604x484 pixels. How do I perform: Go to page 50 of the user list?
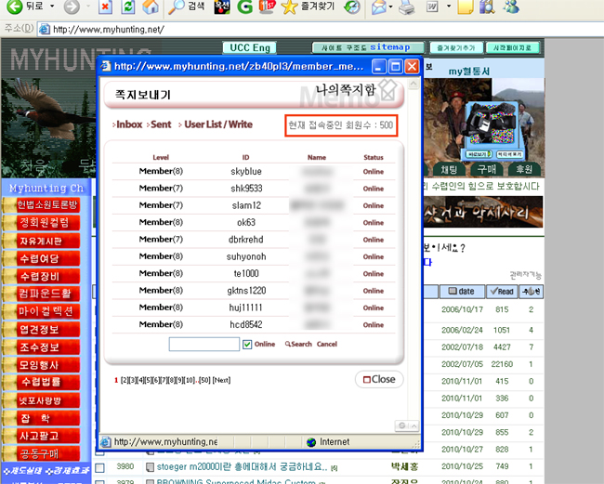click(x=203, y=380)
